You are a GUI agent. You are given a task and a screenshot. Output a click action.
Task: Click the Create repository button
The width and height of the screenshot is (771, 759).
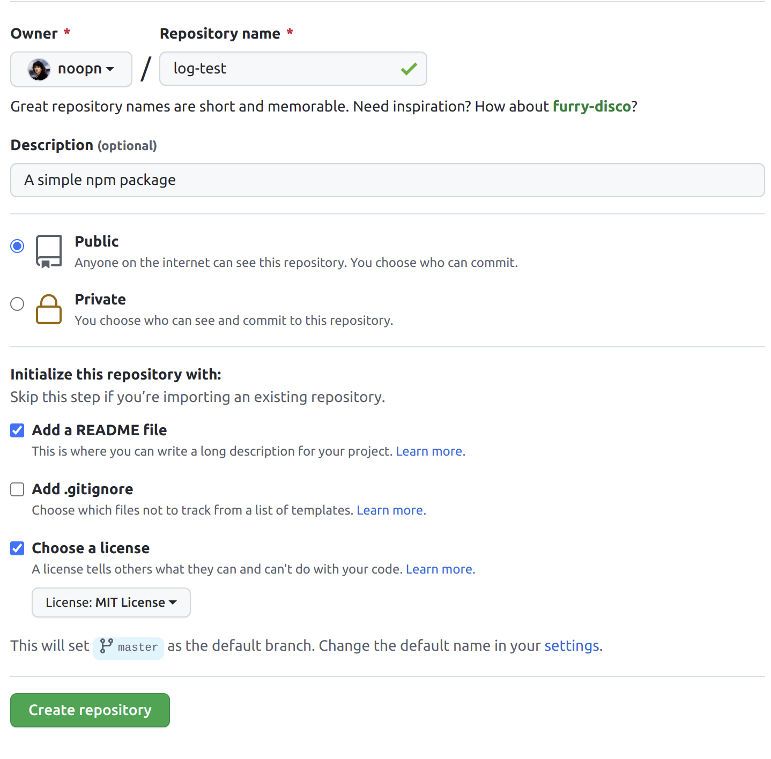(x=90, y=710)
